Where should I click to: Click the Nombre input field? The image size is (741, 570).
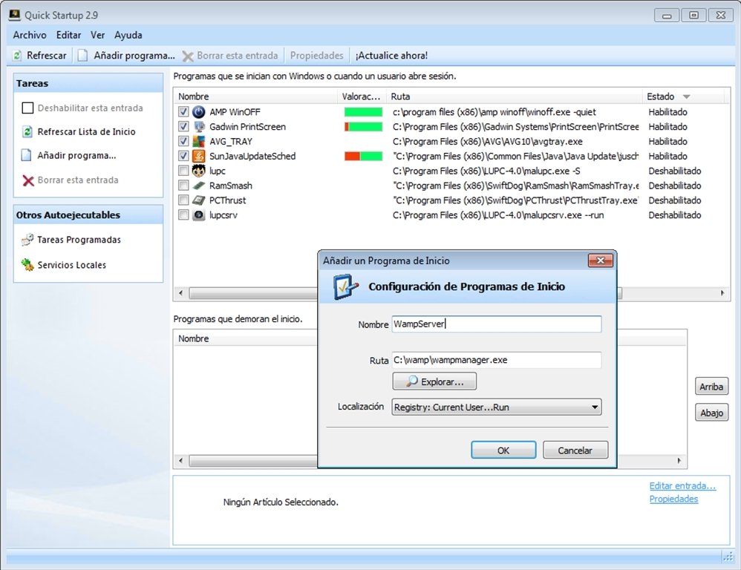[x=497, y=324]
